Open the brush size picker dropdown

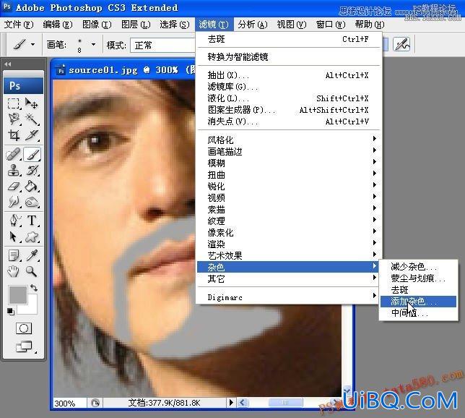(93, 45)
